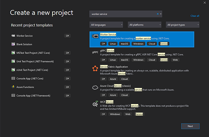The image size is (209, 137).
Task: Click the Worker Service icon in recent templates
Action: click(x=13, y=36)
